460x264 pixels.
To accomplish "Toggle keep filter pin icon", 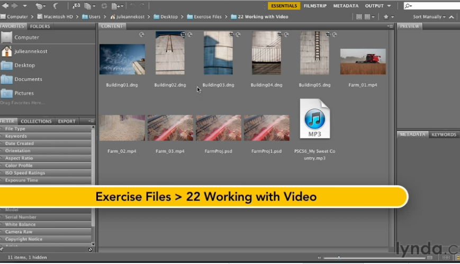I will coord(2,249).
